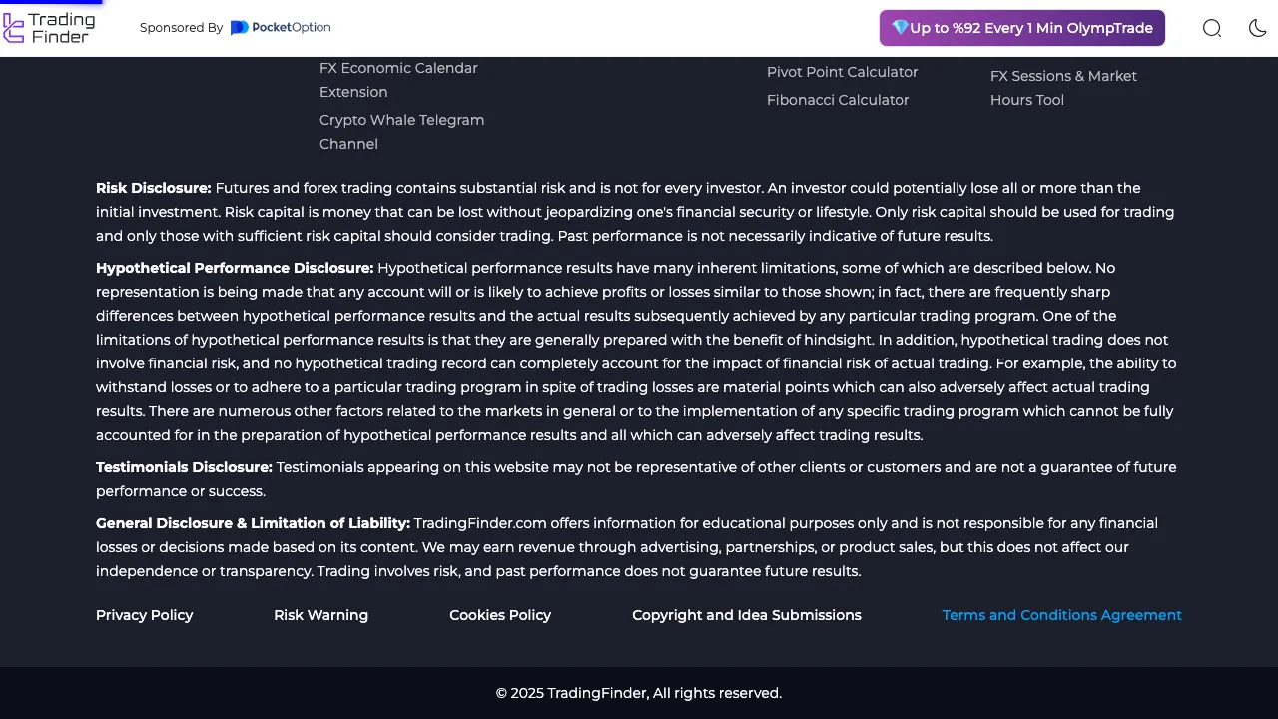Open Copyright and Idea Submissions

point(746,615)
